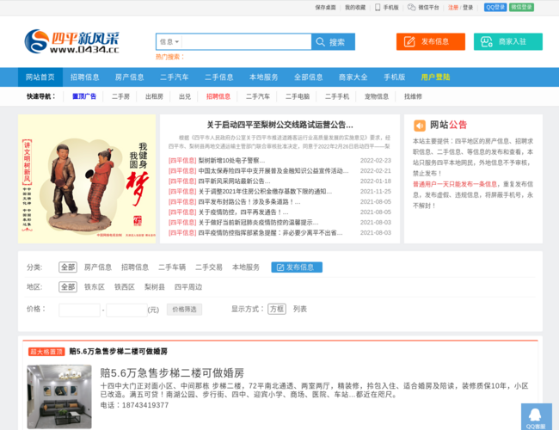Click the 登录 link in the top bar
559x430 pixels.
pos(468,8)
